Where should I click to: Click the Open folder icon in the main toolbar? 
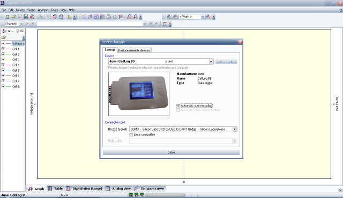point(13,17)
